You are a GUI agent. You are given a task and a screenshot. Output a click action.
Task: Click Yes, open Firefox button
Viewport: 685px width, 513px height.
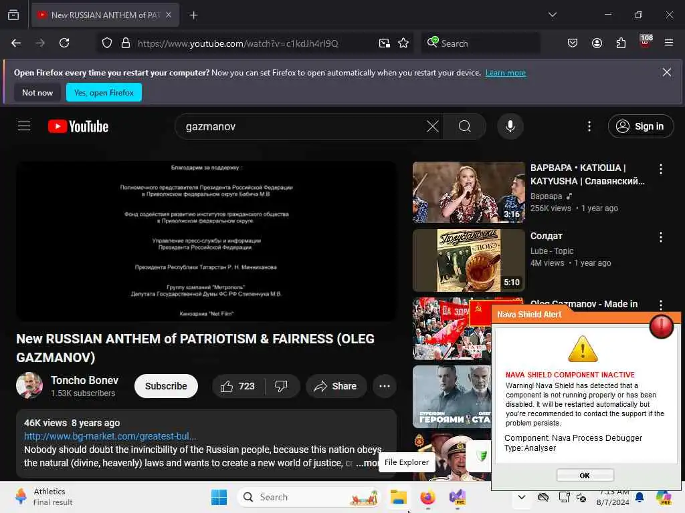(104, 92)
